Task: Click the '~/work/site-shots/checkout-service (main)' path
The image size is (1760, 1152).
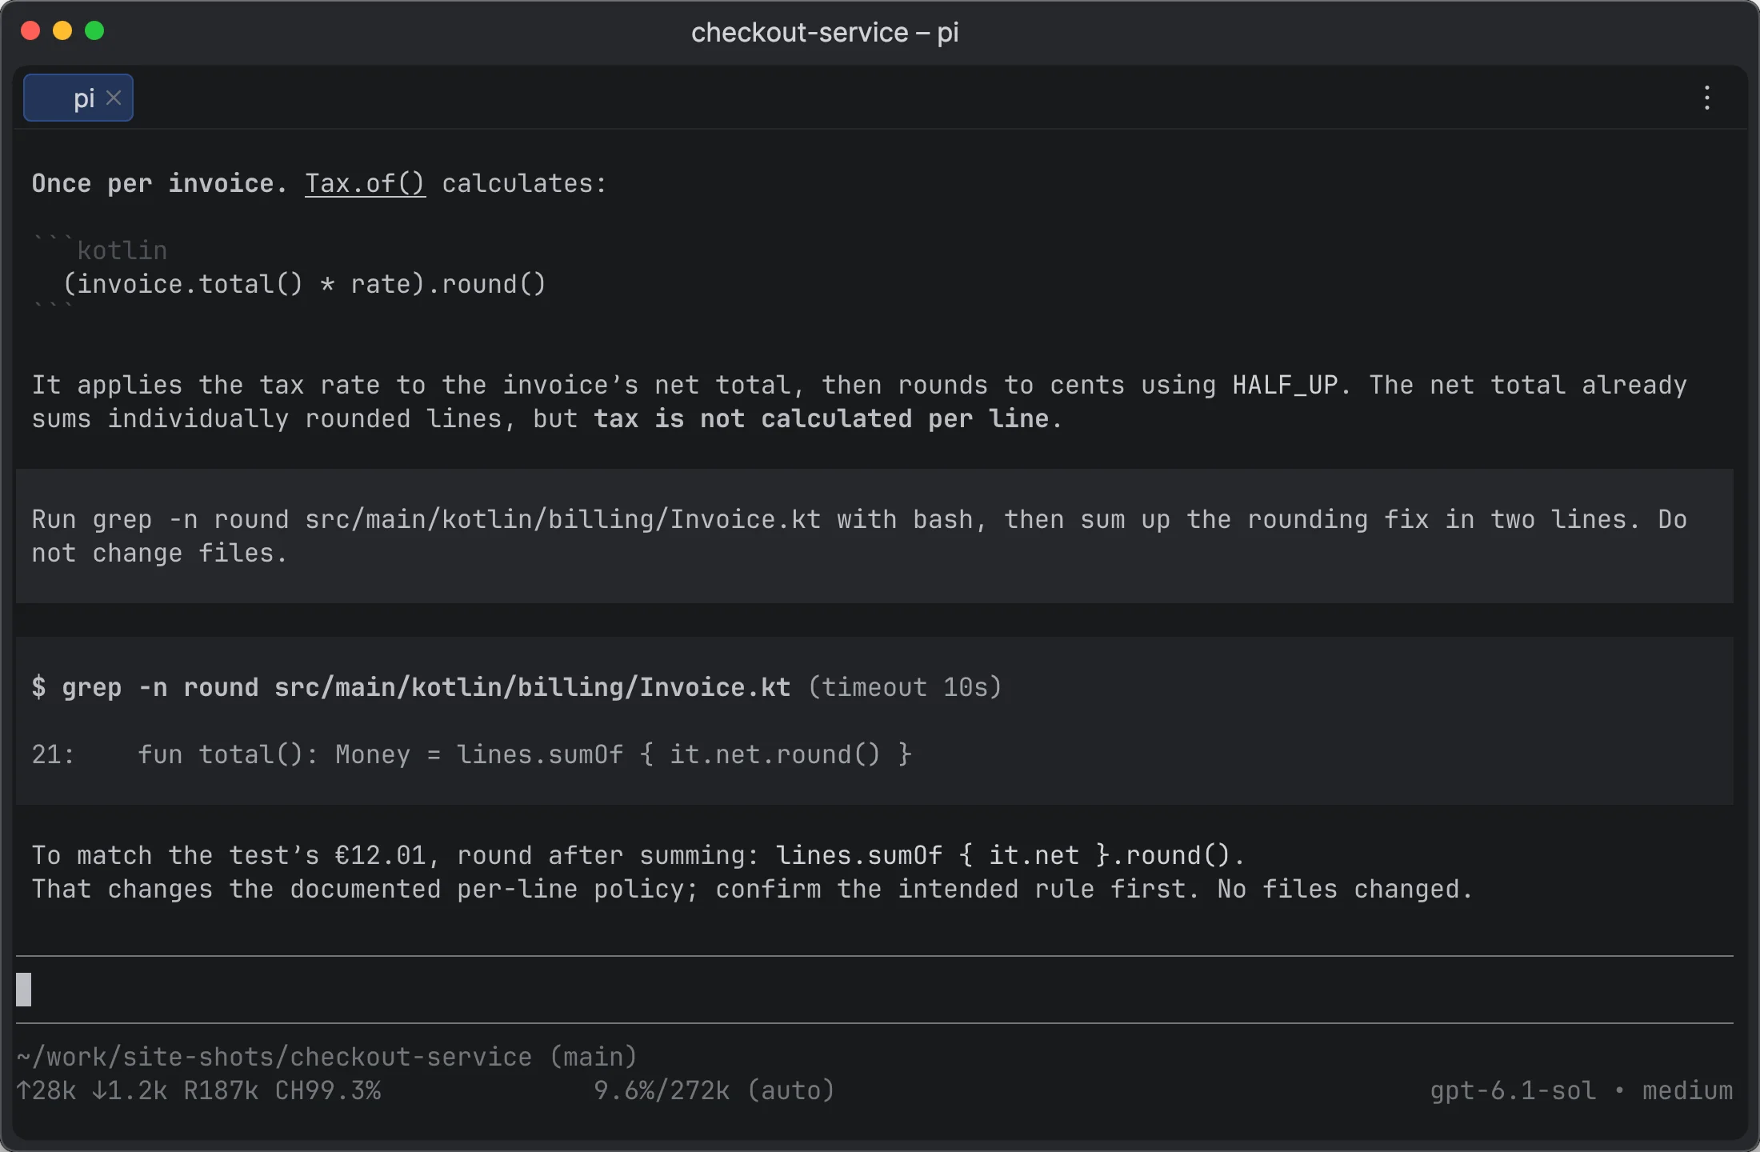Action: tap(326, 1057)
